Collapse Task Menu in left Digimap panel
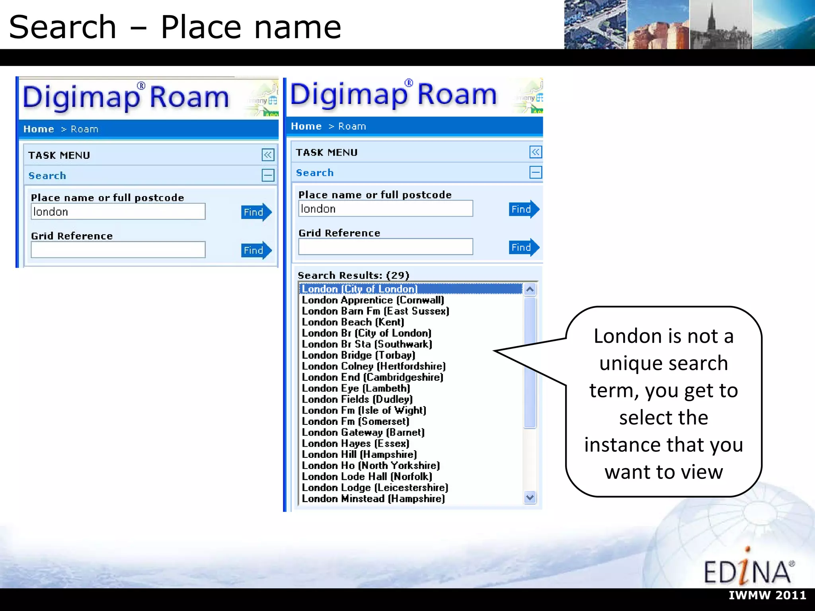The height and width of the screenshot is (611, 815). click(x=268, y=155)
